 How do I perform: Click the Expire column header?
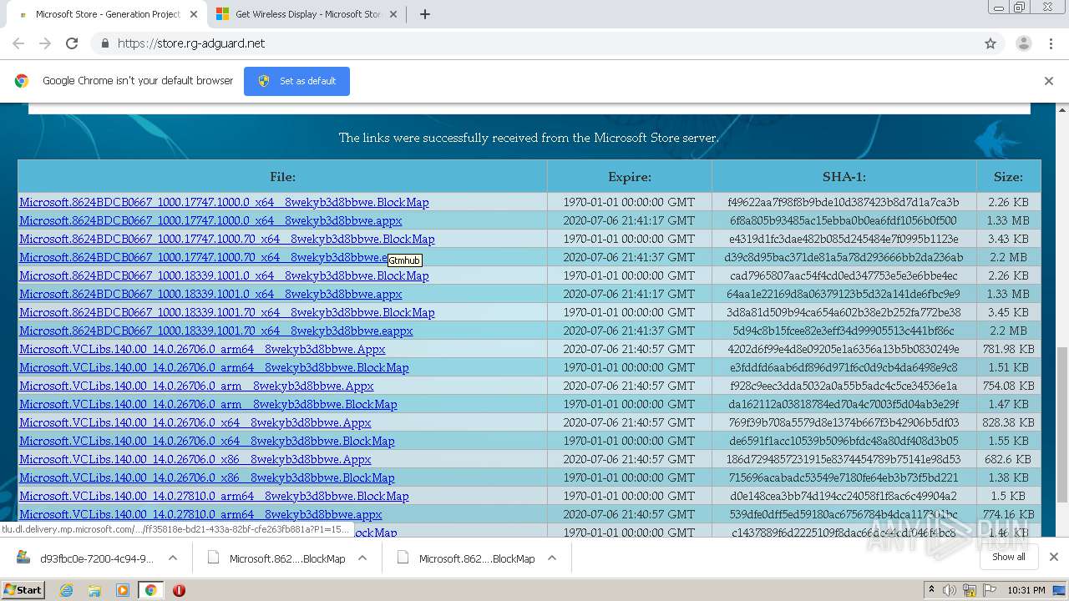(630, 177)
